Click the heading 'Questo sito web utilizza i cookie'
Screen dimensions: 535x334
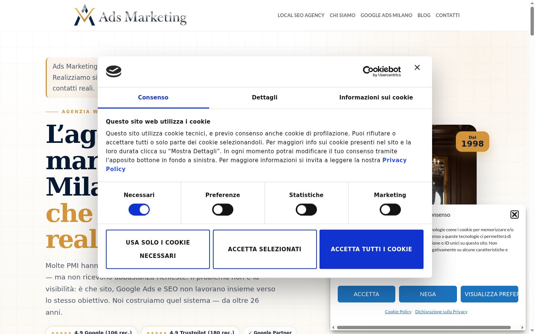pyautogui.click(x=158, y=121)
